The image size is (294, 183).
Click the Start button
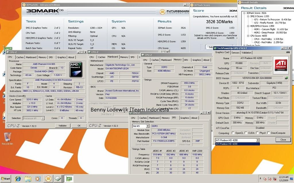pyautogui.click(x=6, y=179)
